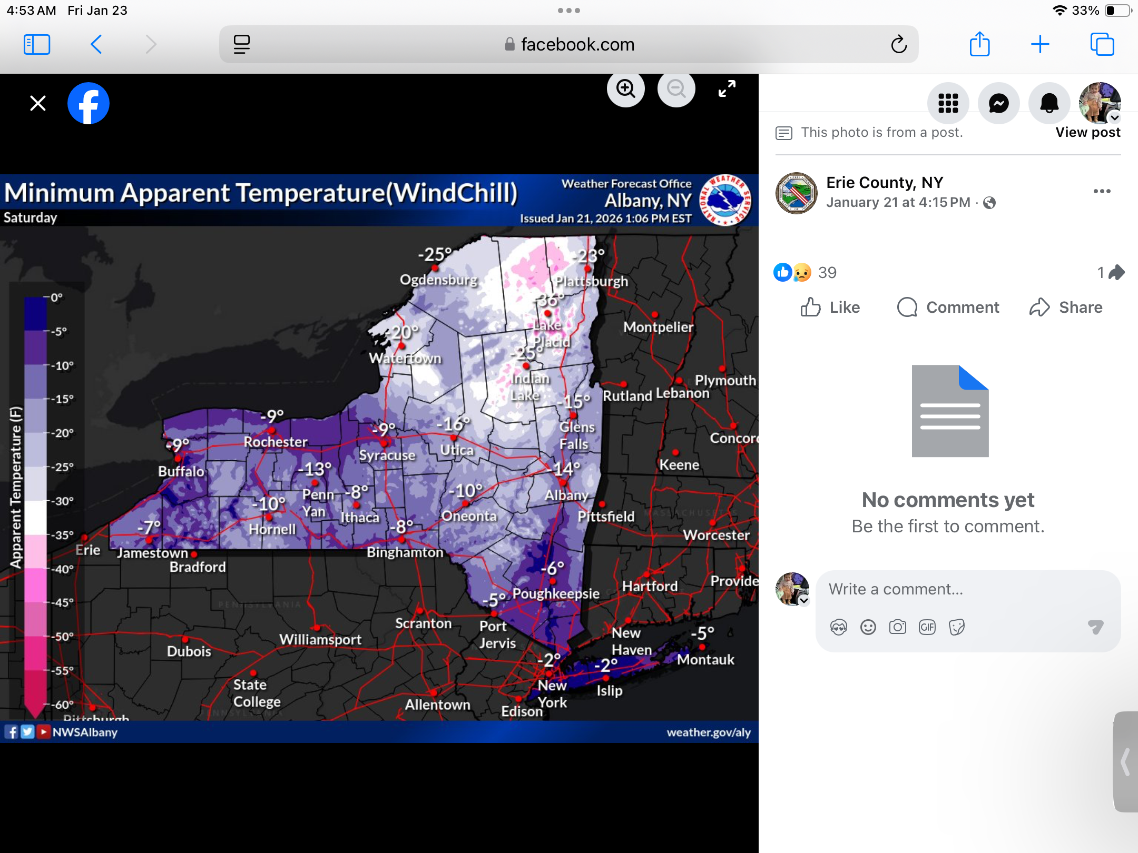Open the Facebook apps menu grid
Screen dimensions: 1138x853
point(948,103)
